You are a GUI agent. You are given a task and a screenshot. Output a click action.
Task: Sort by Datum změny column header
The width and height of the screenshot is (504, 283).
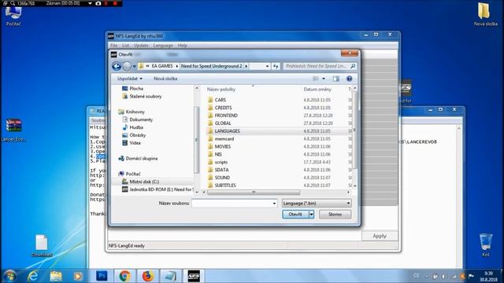coord(317,90)
